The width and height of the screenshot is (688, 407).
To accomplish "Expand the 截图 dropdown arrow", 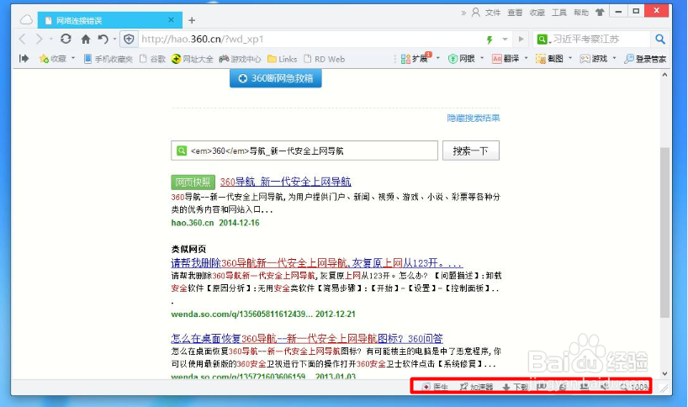I will pos(570,58).
